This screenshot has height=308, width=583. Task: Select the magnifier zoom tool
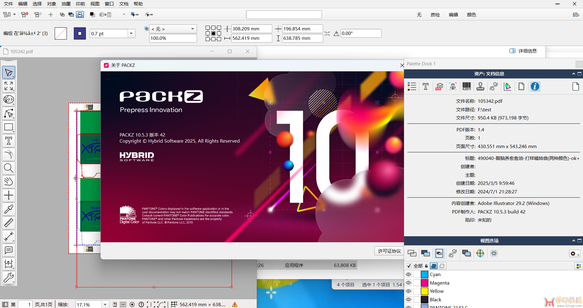tap(9, 168)
